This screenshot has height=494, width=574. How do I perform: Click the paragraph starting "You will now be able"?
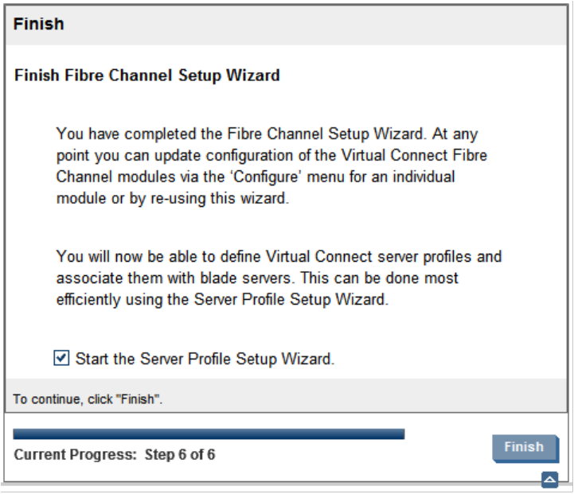(x=279, y=279)
